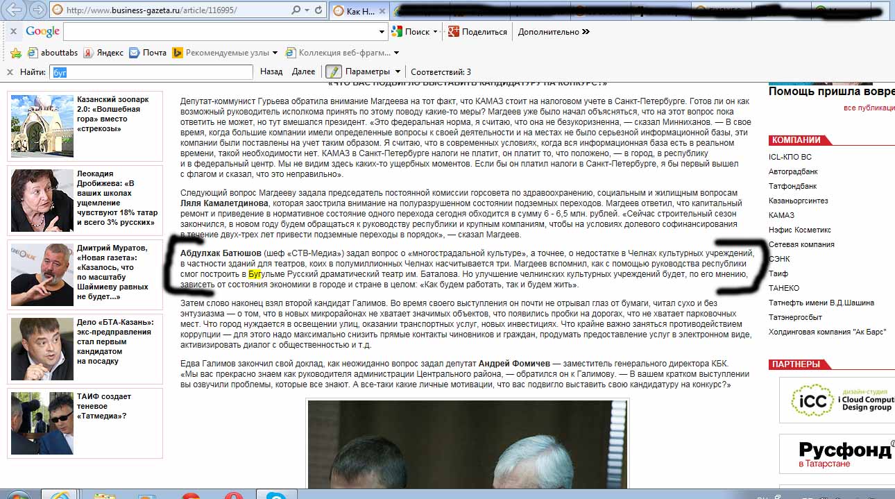Open the КАМАЗ company link in sidebar
Screen dimensions: 895x499
pyautogui.click(x=781, y=215)
